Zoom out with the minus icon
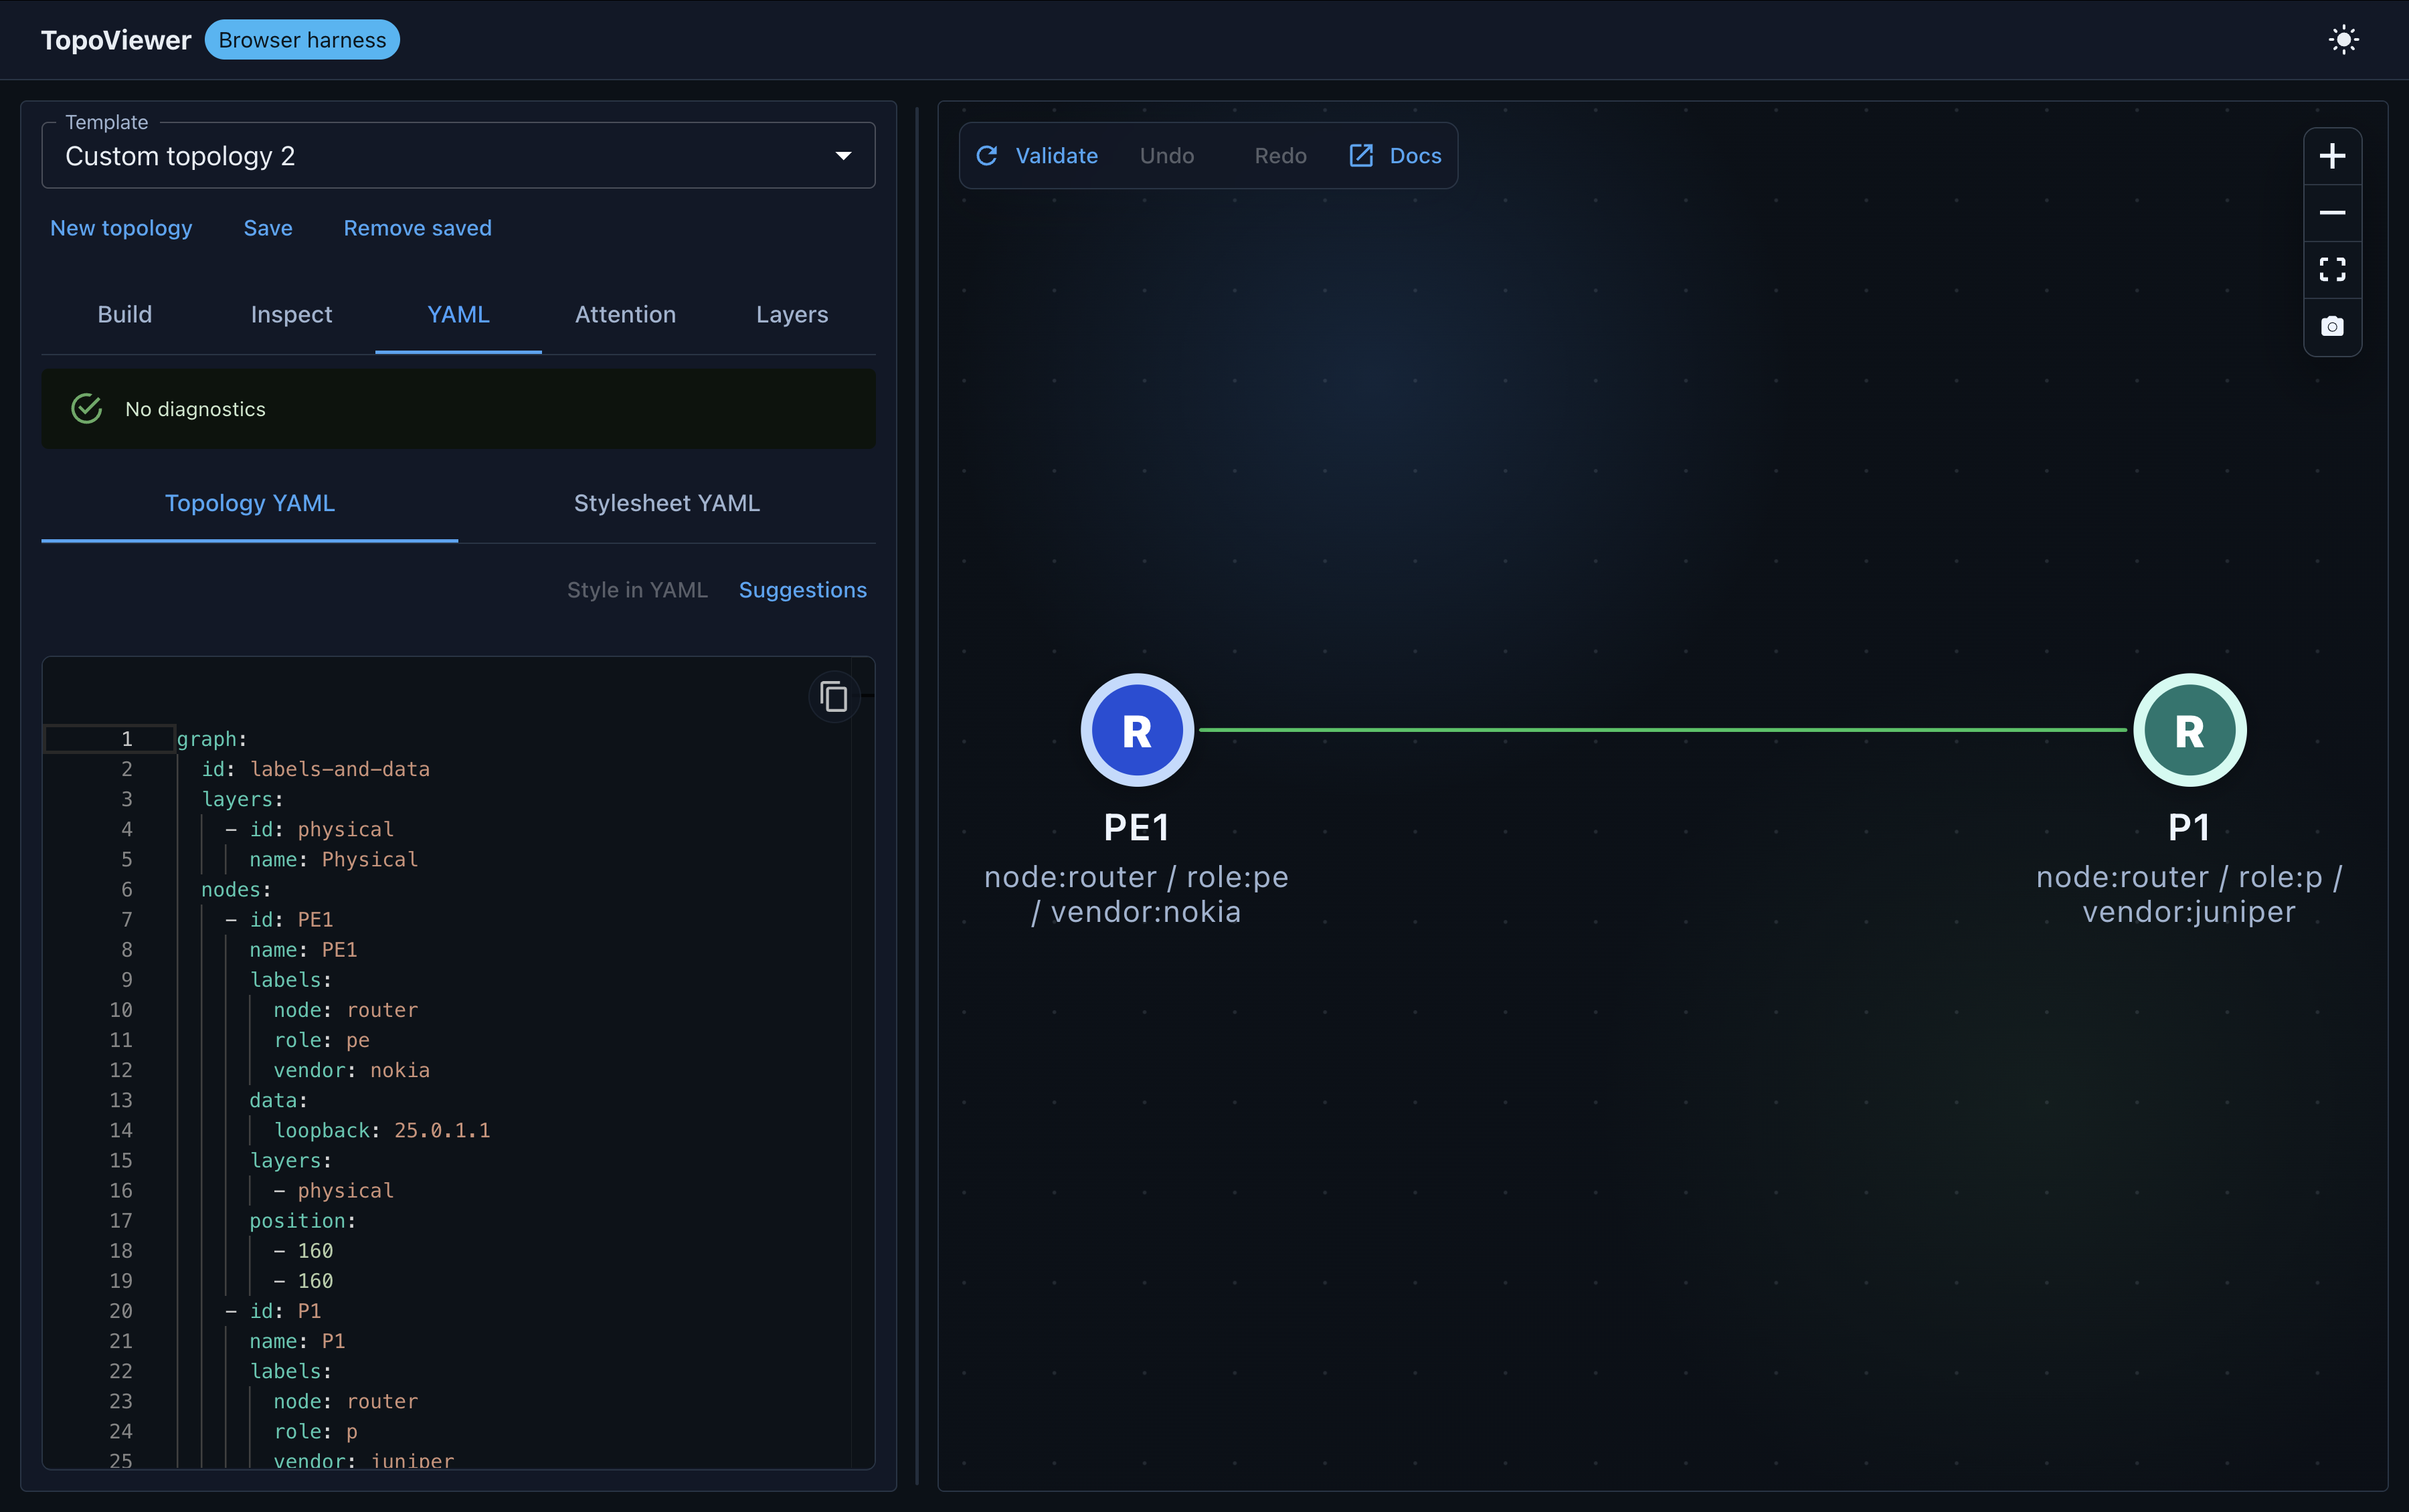This screenshot has height=1512, width=2409. click(2332, 213)
